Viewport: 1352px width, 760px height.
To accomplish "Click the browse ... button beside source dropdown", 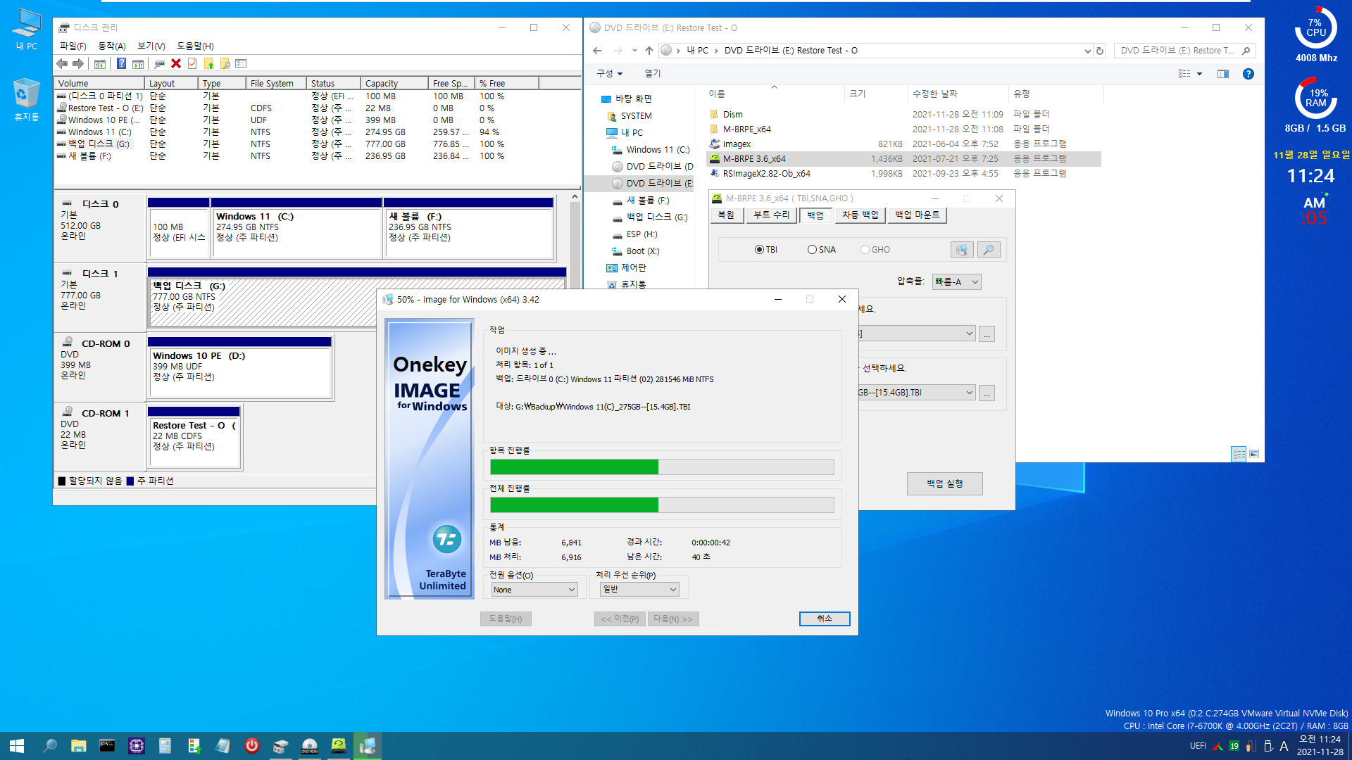I will [987, 334].
